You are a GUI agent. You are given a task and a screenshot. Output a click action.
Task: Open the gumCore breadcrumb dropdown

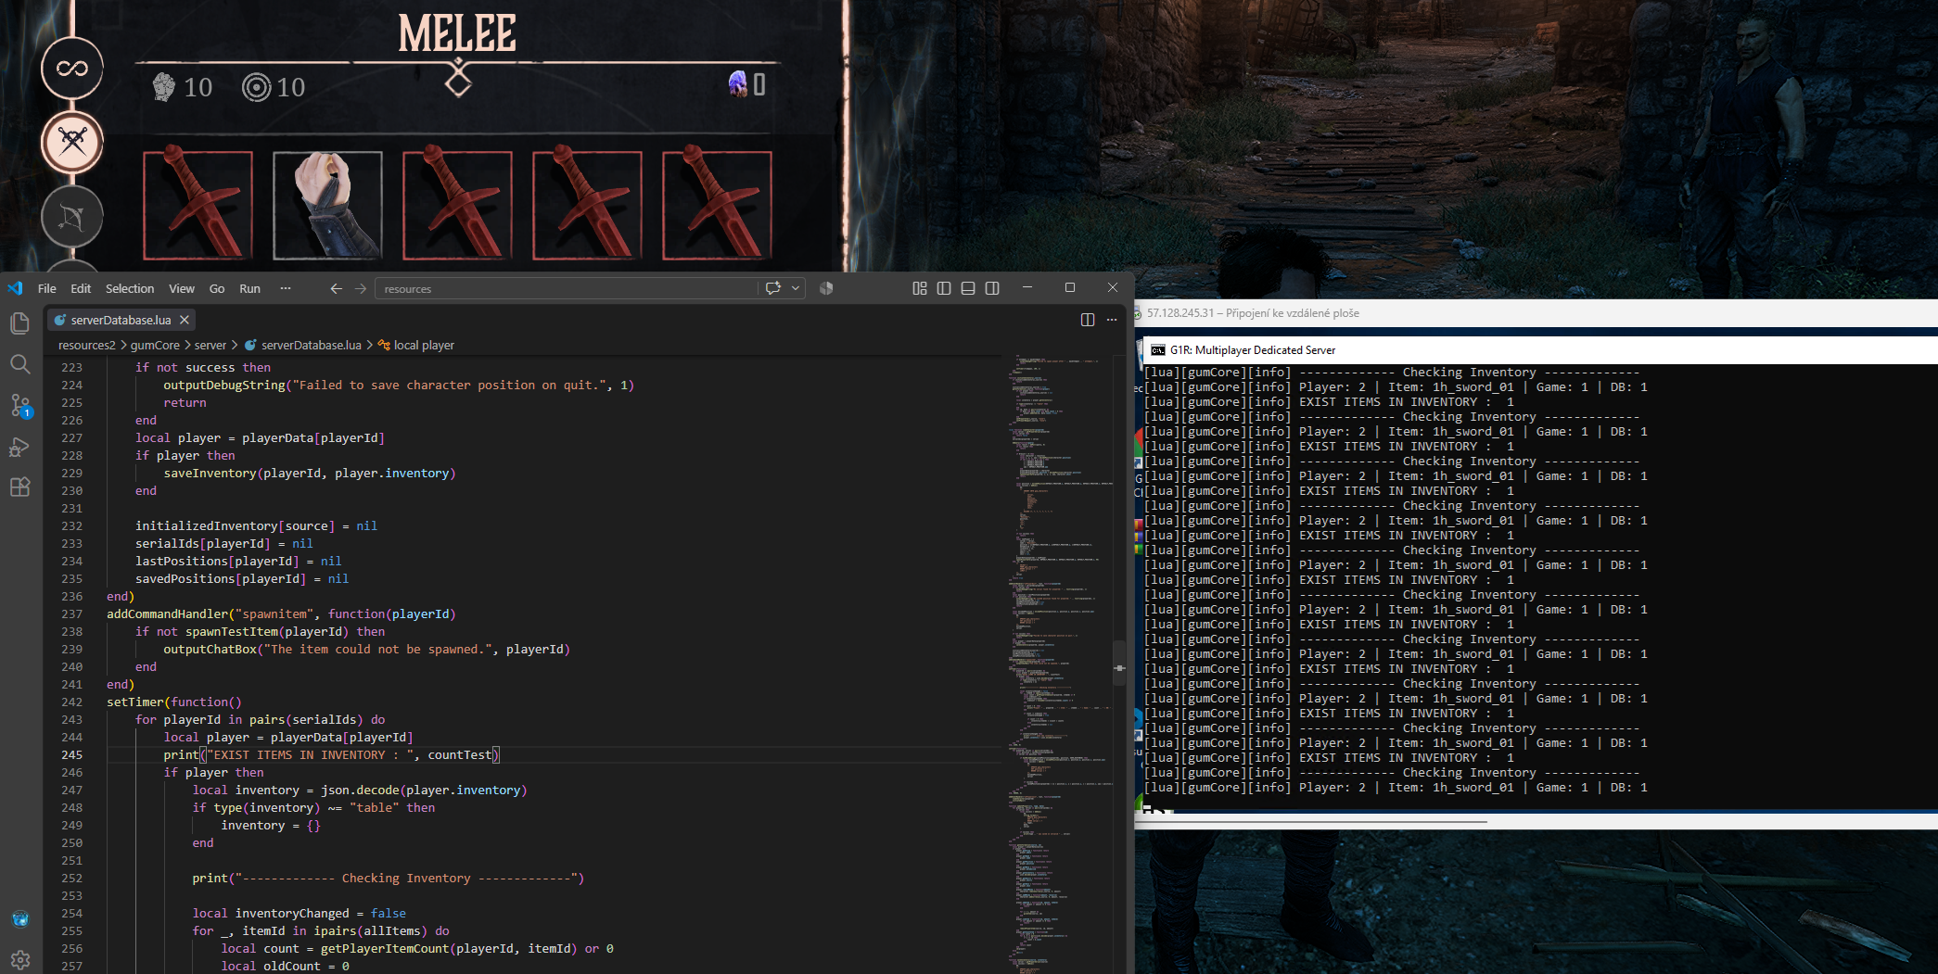click(x=155, y=345)
